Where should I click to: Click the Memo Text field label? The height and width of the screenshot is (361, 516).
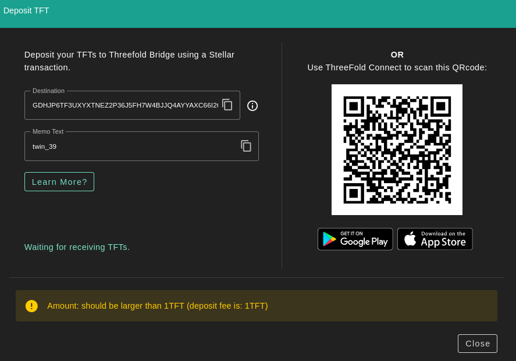tap(48, 131)
